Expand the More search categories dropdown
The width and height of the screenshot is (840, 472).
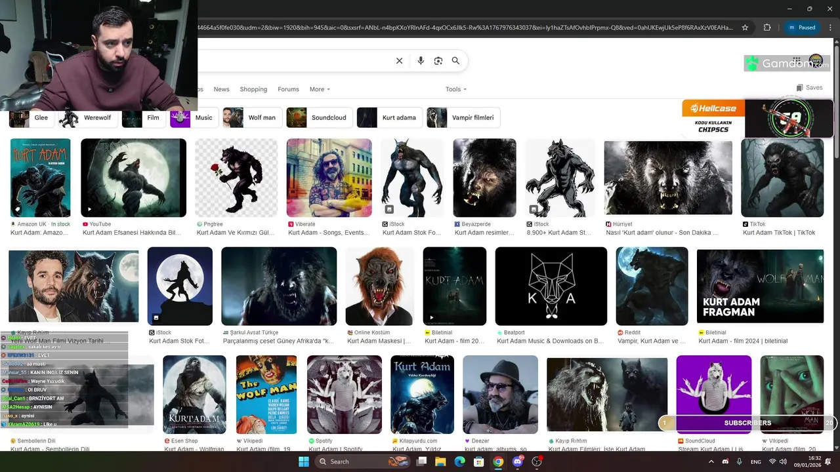tap(320, 89)
